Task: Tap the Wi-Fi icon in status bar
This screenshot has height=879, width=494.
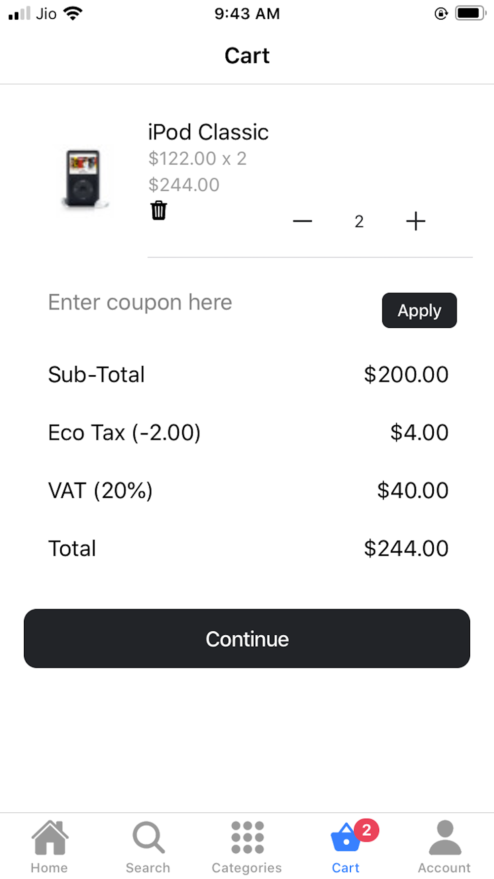Action: 73,13
